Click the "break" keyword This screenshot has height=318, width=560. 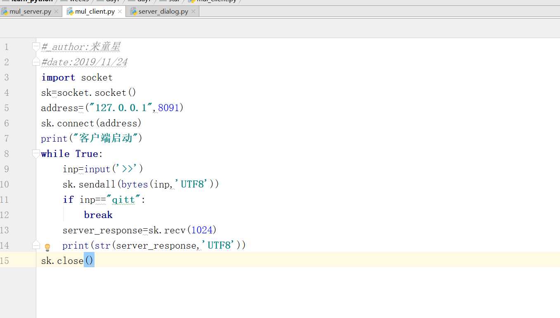pyautogui.click(x=98, y=215)
